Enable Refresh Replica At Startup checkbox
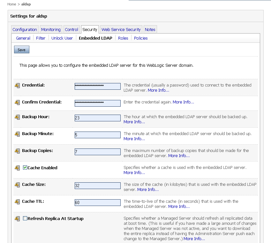 pos(25,218)
